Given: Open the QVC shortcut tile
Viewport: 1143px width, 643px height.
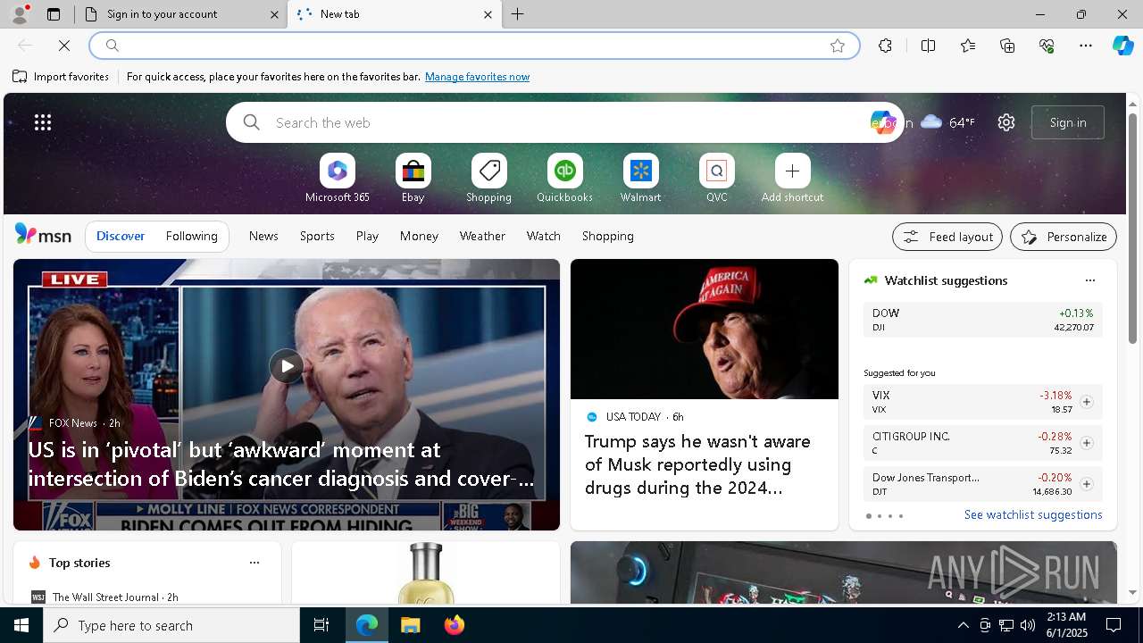Looking at the screenshot, I should pyautogui.click(x=716, y=179).
